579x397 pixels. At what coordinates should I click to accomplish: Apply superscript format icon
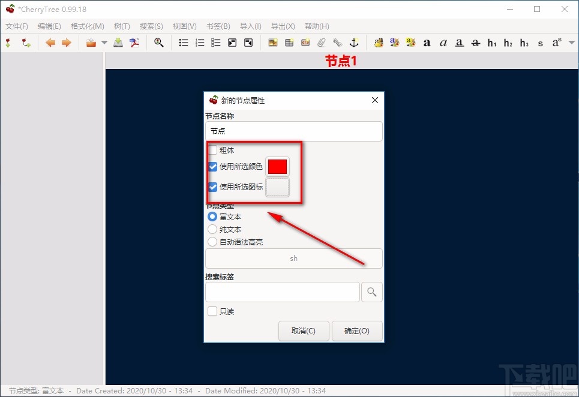pyautogui.click(x=557, y=43)
